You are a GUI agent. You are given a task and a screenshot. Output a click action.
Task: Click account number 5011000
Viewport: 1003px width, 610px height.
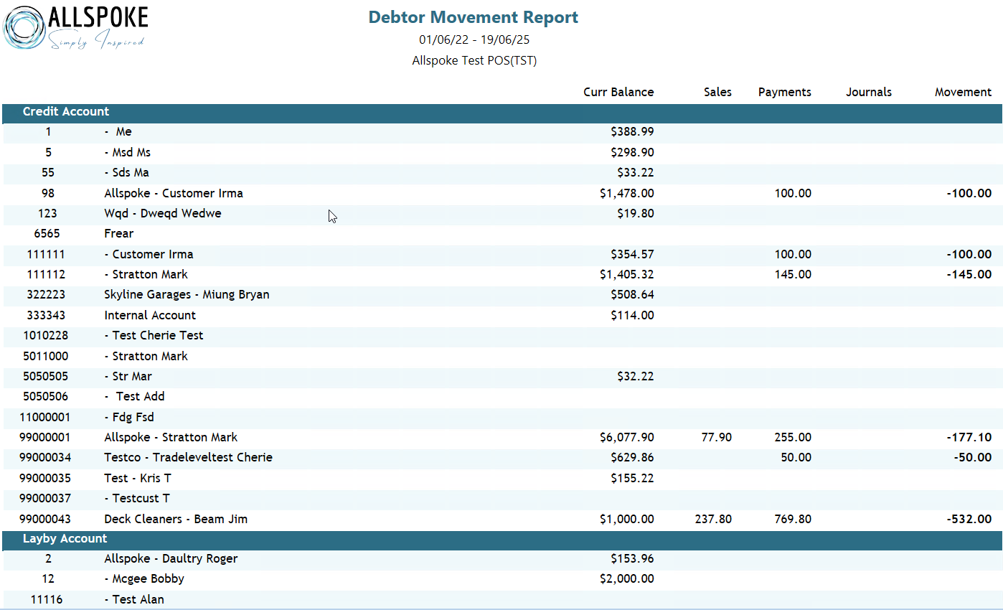pos(47,356)
